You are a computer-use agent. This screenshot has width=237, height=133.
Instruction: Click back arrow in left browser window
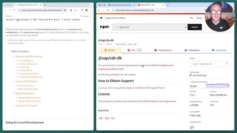5,10
